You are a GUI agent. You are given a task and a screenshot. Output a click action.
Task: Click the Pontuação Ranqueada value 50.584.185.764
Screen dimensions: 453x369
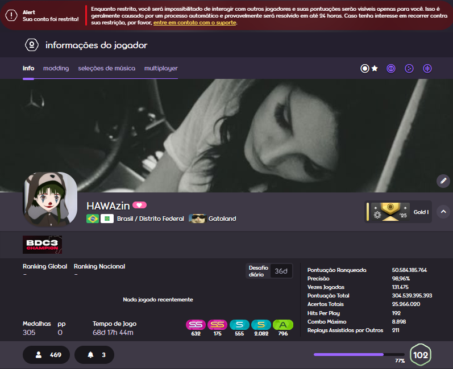(x=409, y=270)
